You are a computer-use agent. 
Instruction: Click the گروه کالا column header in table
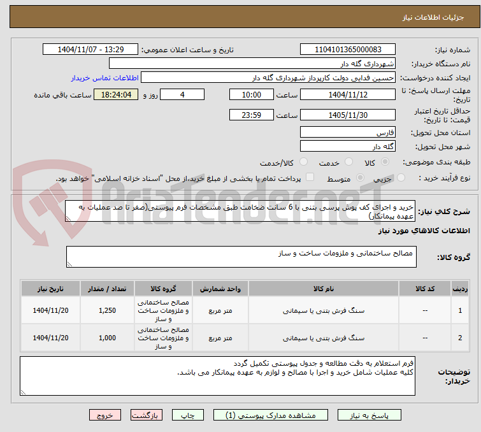pos(163,289)
